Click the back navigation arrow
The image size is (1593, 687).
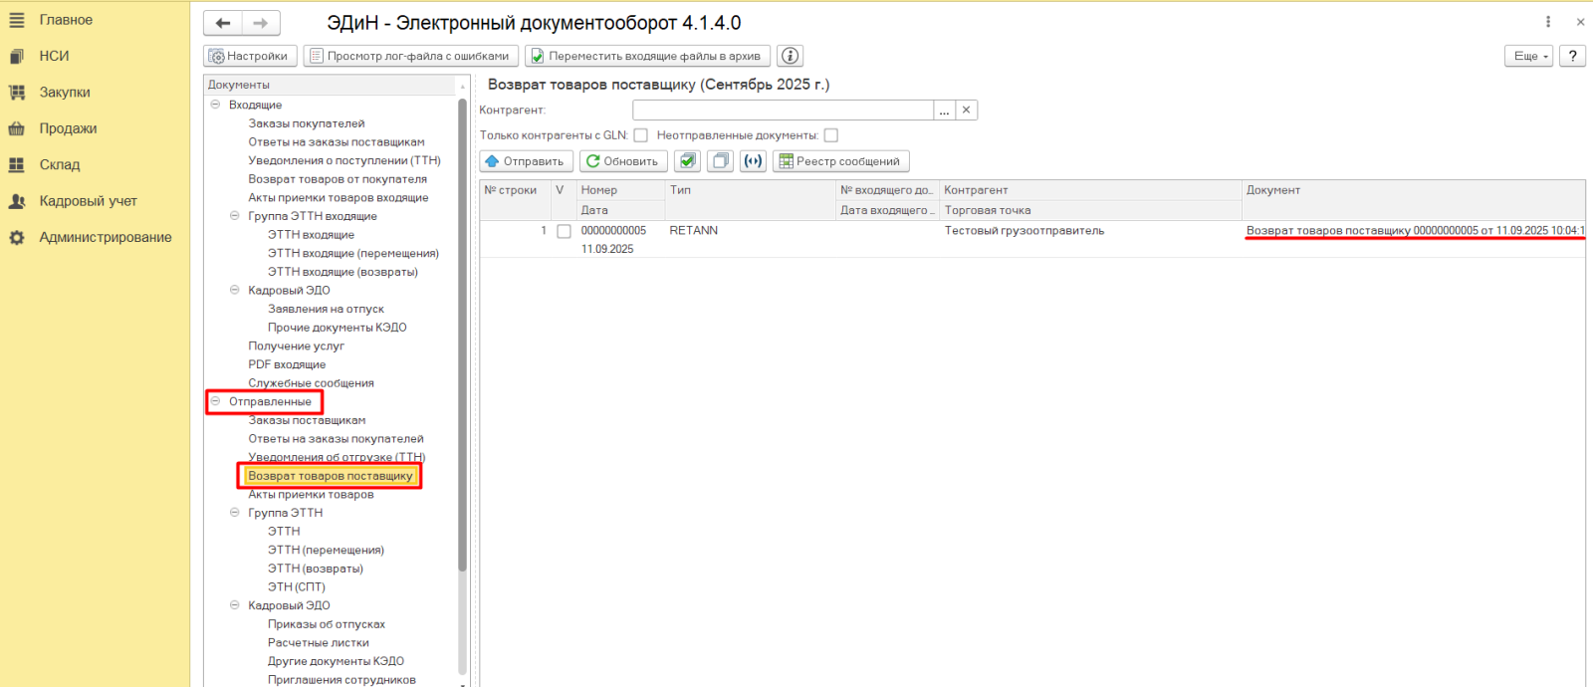click(x=223, y=23)
